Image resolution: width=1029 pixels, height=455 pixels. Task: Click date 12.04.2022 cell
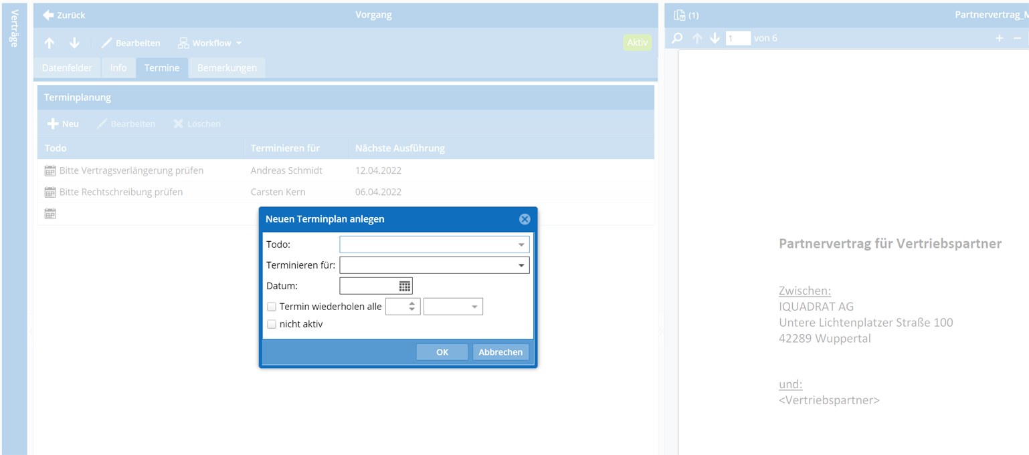pyautogui.click(x=378, y=170)
